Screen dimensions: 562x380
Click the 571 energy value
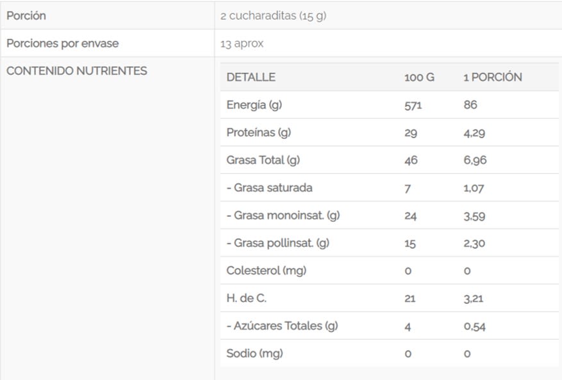coord(413,106)
